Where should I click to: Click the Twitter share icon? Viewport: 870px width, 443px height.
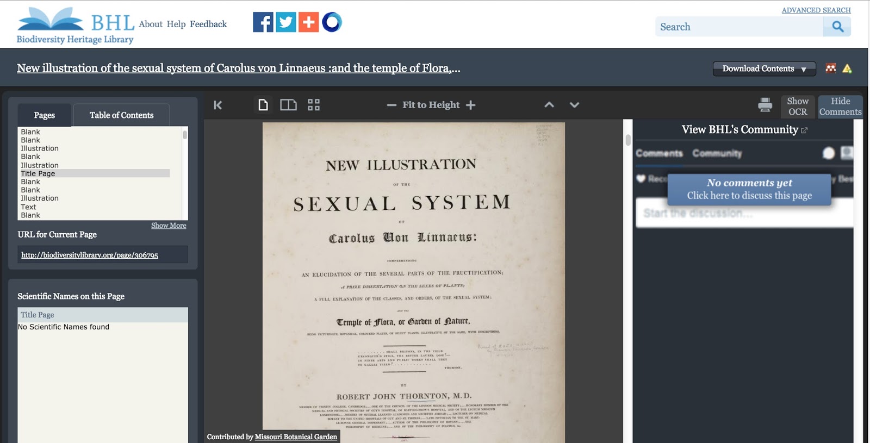tap(286, 22)
